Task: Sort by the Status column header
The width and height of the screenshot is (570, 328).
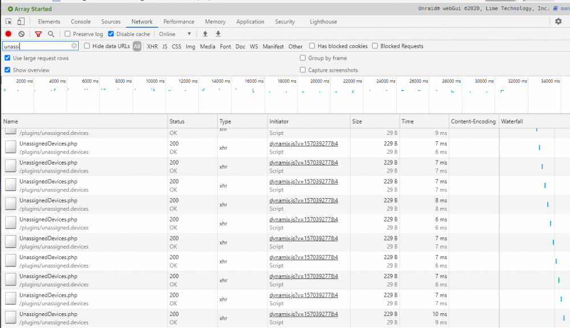Action: [192, 121]
